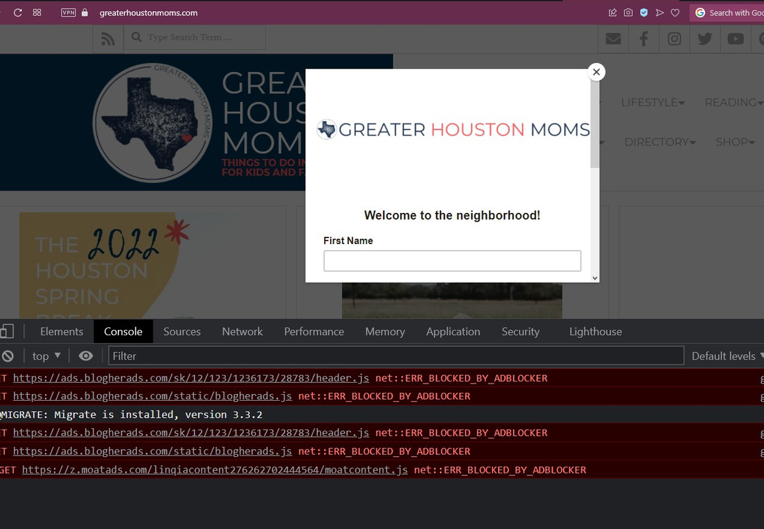The image size is (764, 529).
Task: Switch to the Security tab
Action: (x=521, y=332)
